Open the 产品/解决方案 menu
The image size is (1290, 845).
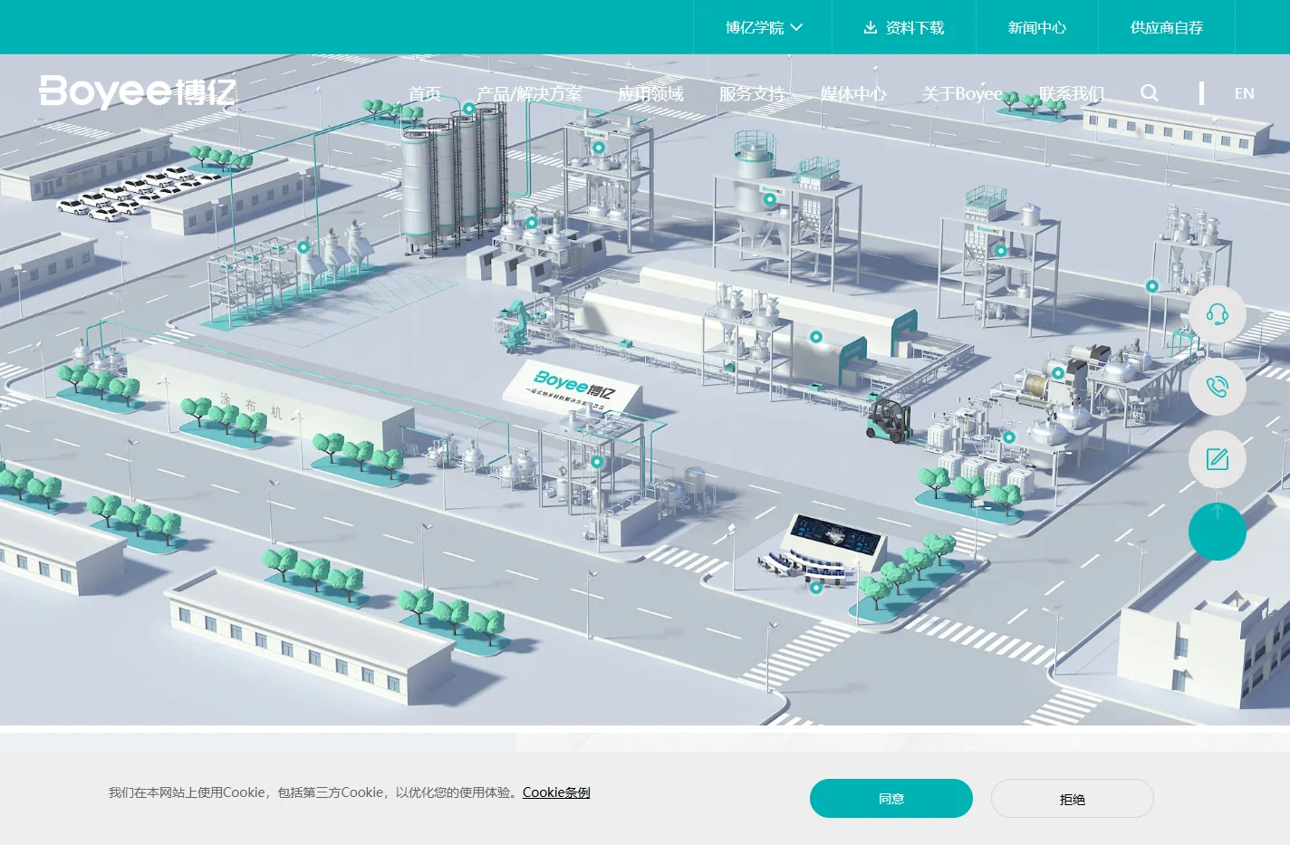click(x=529, y=93)
